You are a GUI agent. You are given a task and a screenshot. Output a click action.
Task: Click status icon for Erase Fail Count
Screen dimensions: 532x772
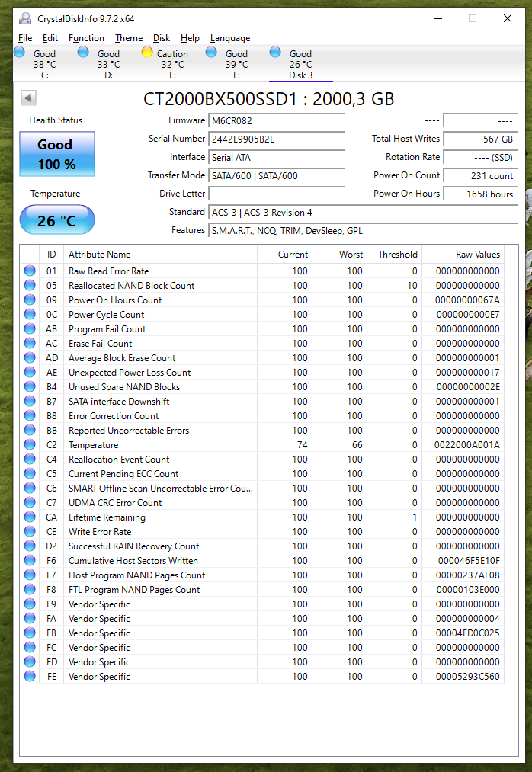coord(30,343)
